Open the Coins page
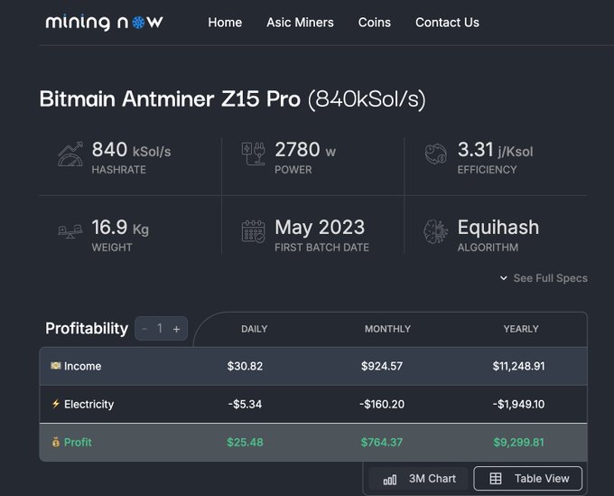Image resolution: width=614 pixels, height=496 pixels. click(375, 23)
